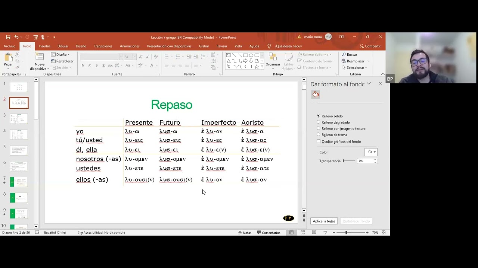Open the format pane options dropdown arrow
Viewport: 478px width, 268px height.
click(369, 83)
